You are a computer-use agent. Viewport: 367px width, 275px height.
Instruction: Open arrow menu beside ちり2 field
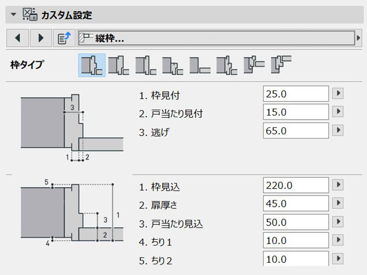click(x=338, y=258)
